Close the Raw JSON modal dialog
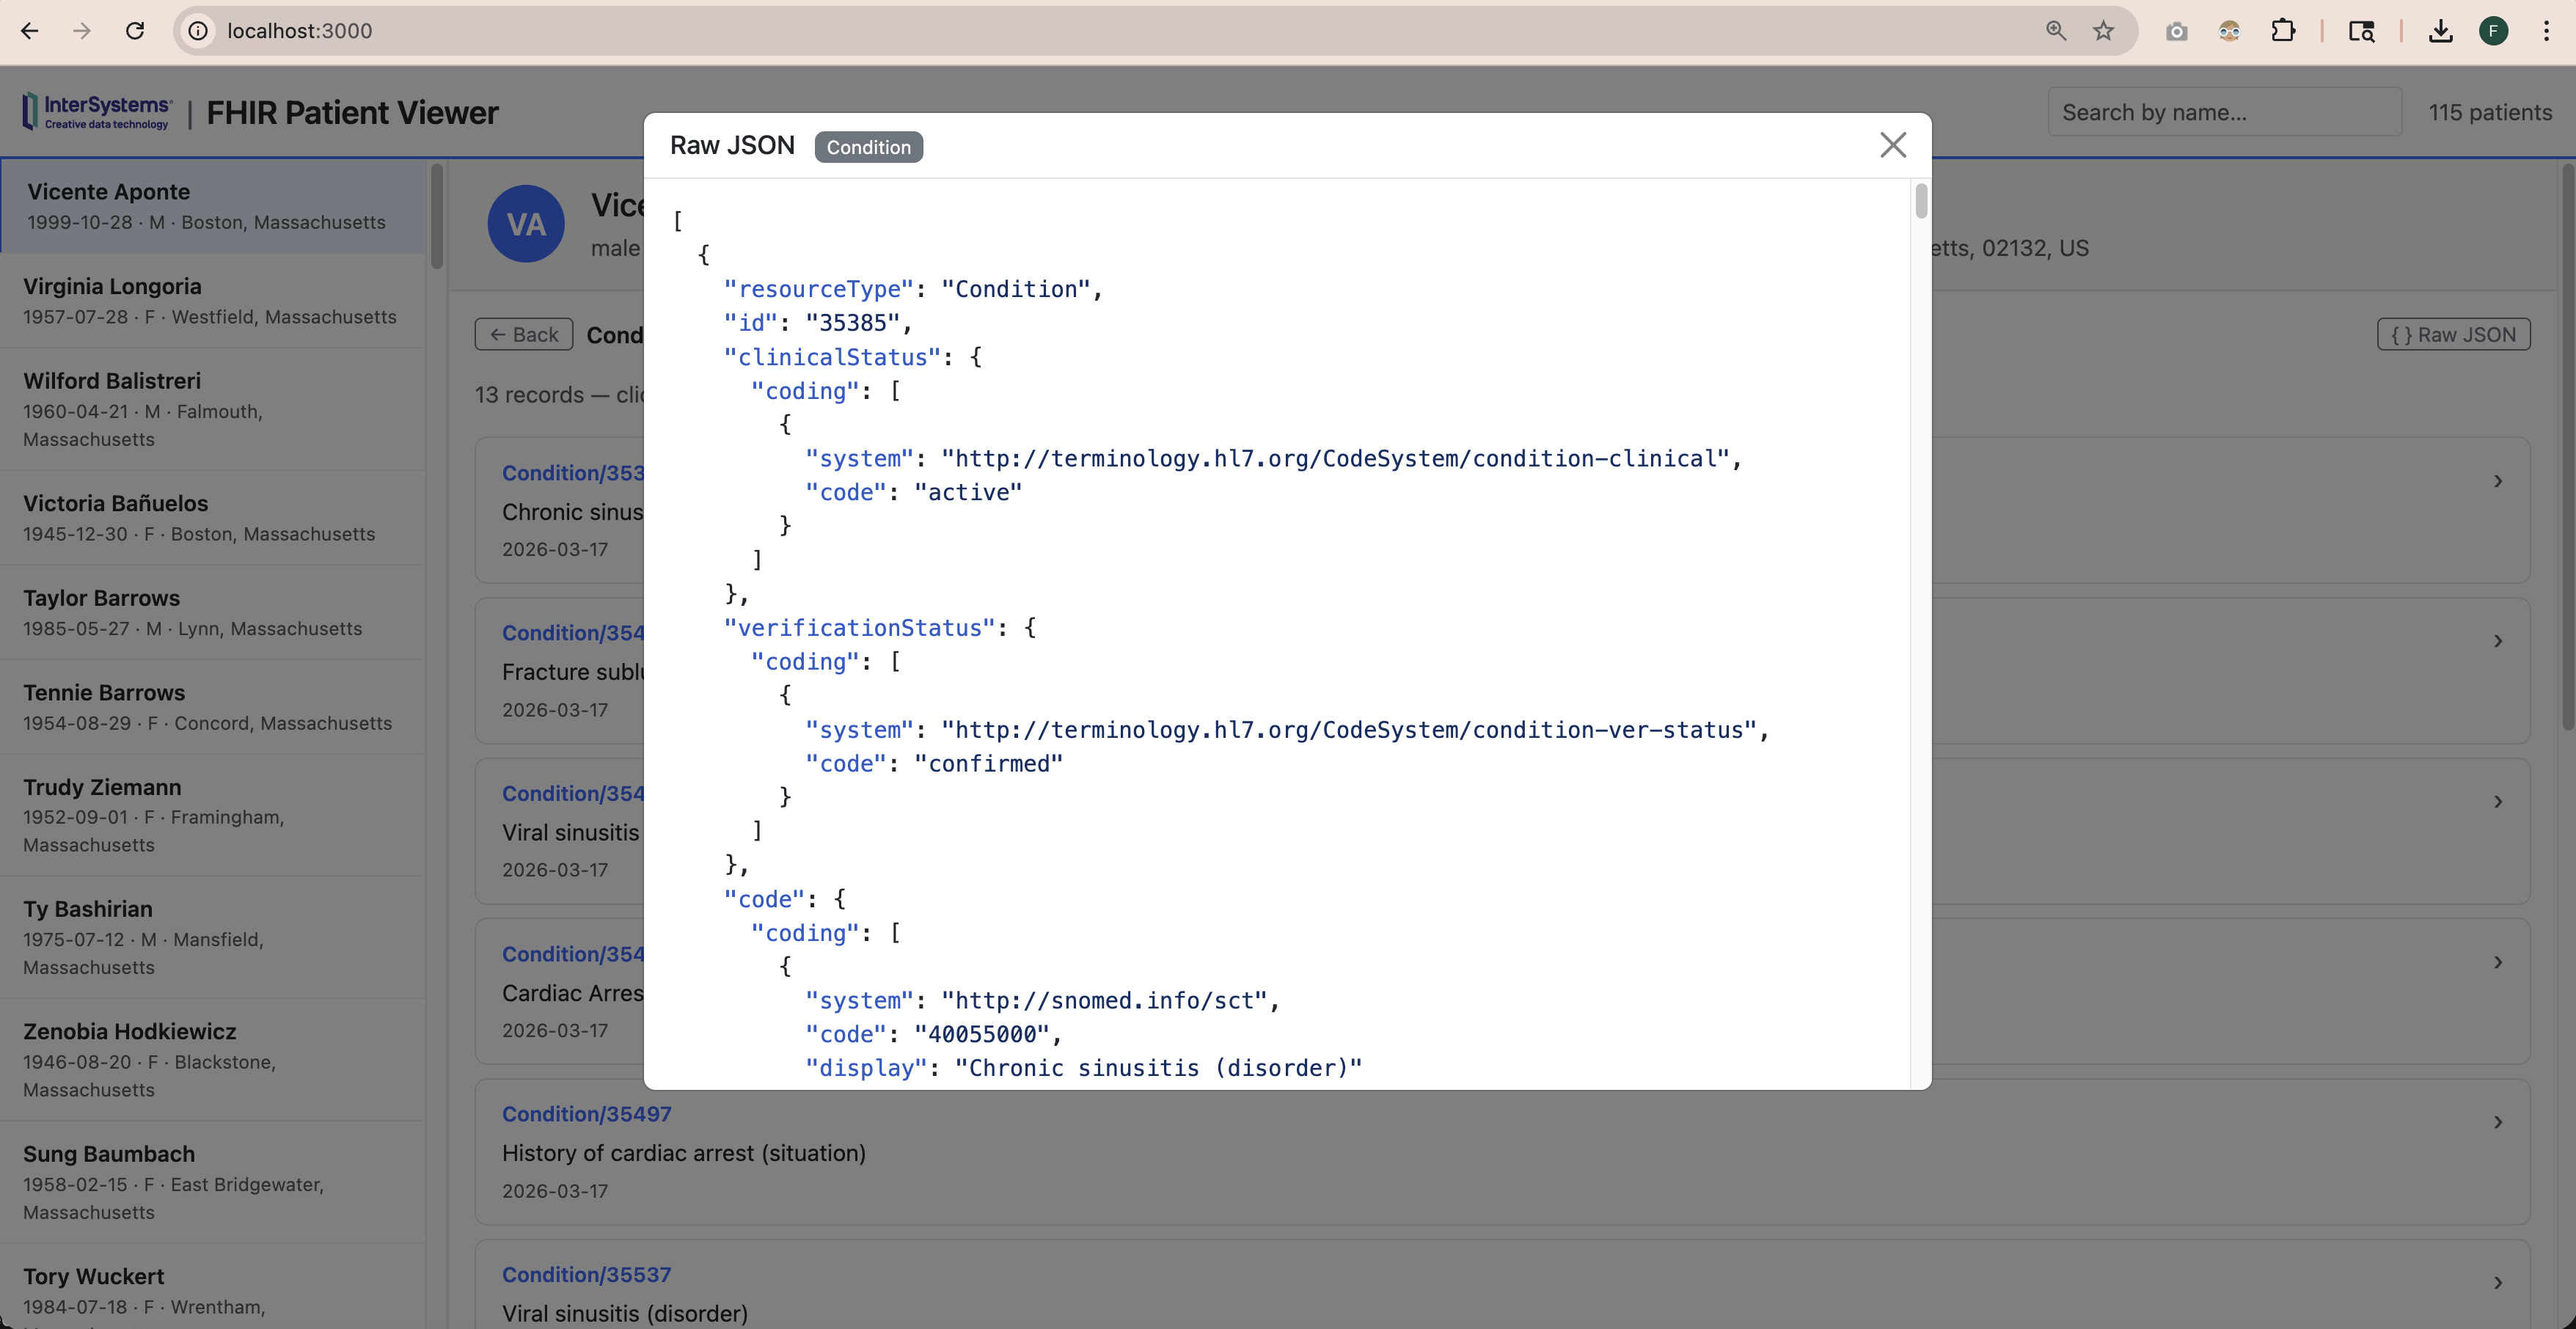The width and height of the screenshot is (2576, 1329). point(1892,146)
